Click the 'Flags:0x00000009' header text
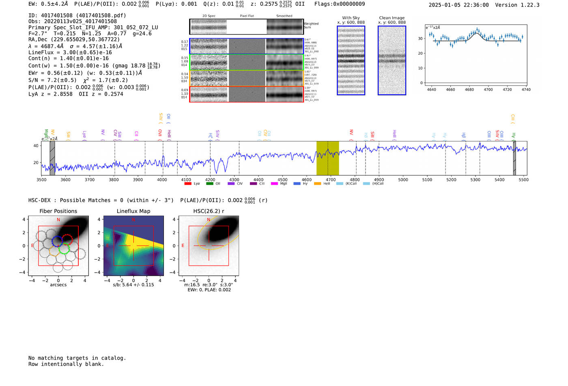 coord(340,4)
